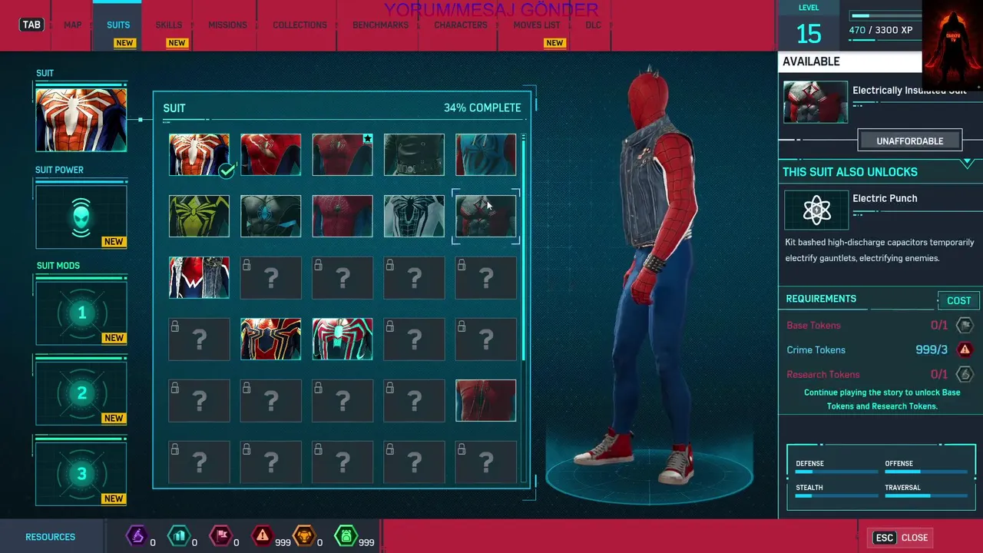Click the Research Tokens icon in requirements
The height and width of the screenshot is (553, 983).
tap(965, 374)
